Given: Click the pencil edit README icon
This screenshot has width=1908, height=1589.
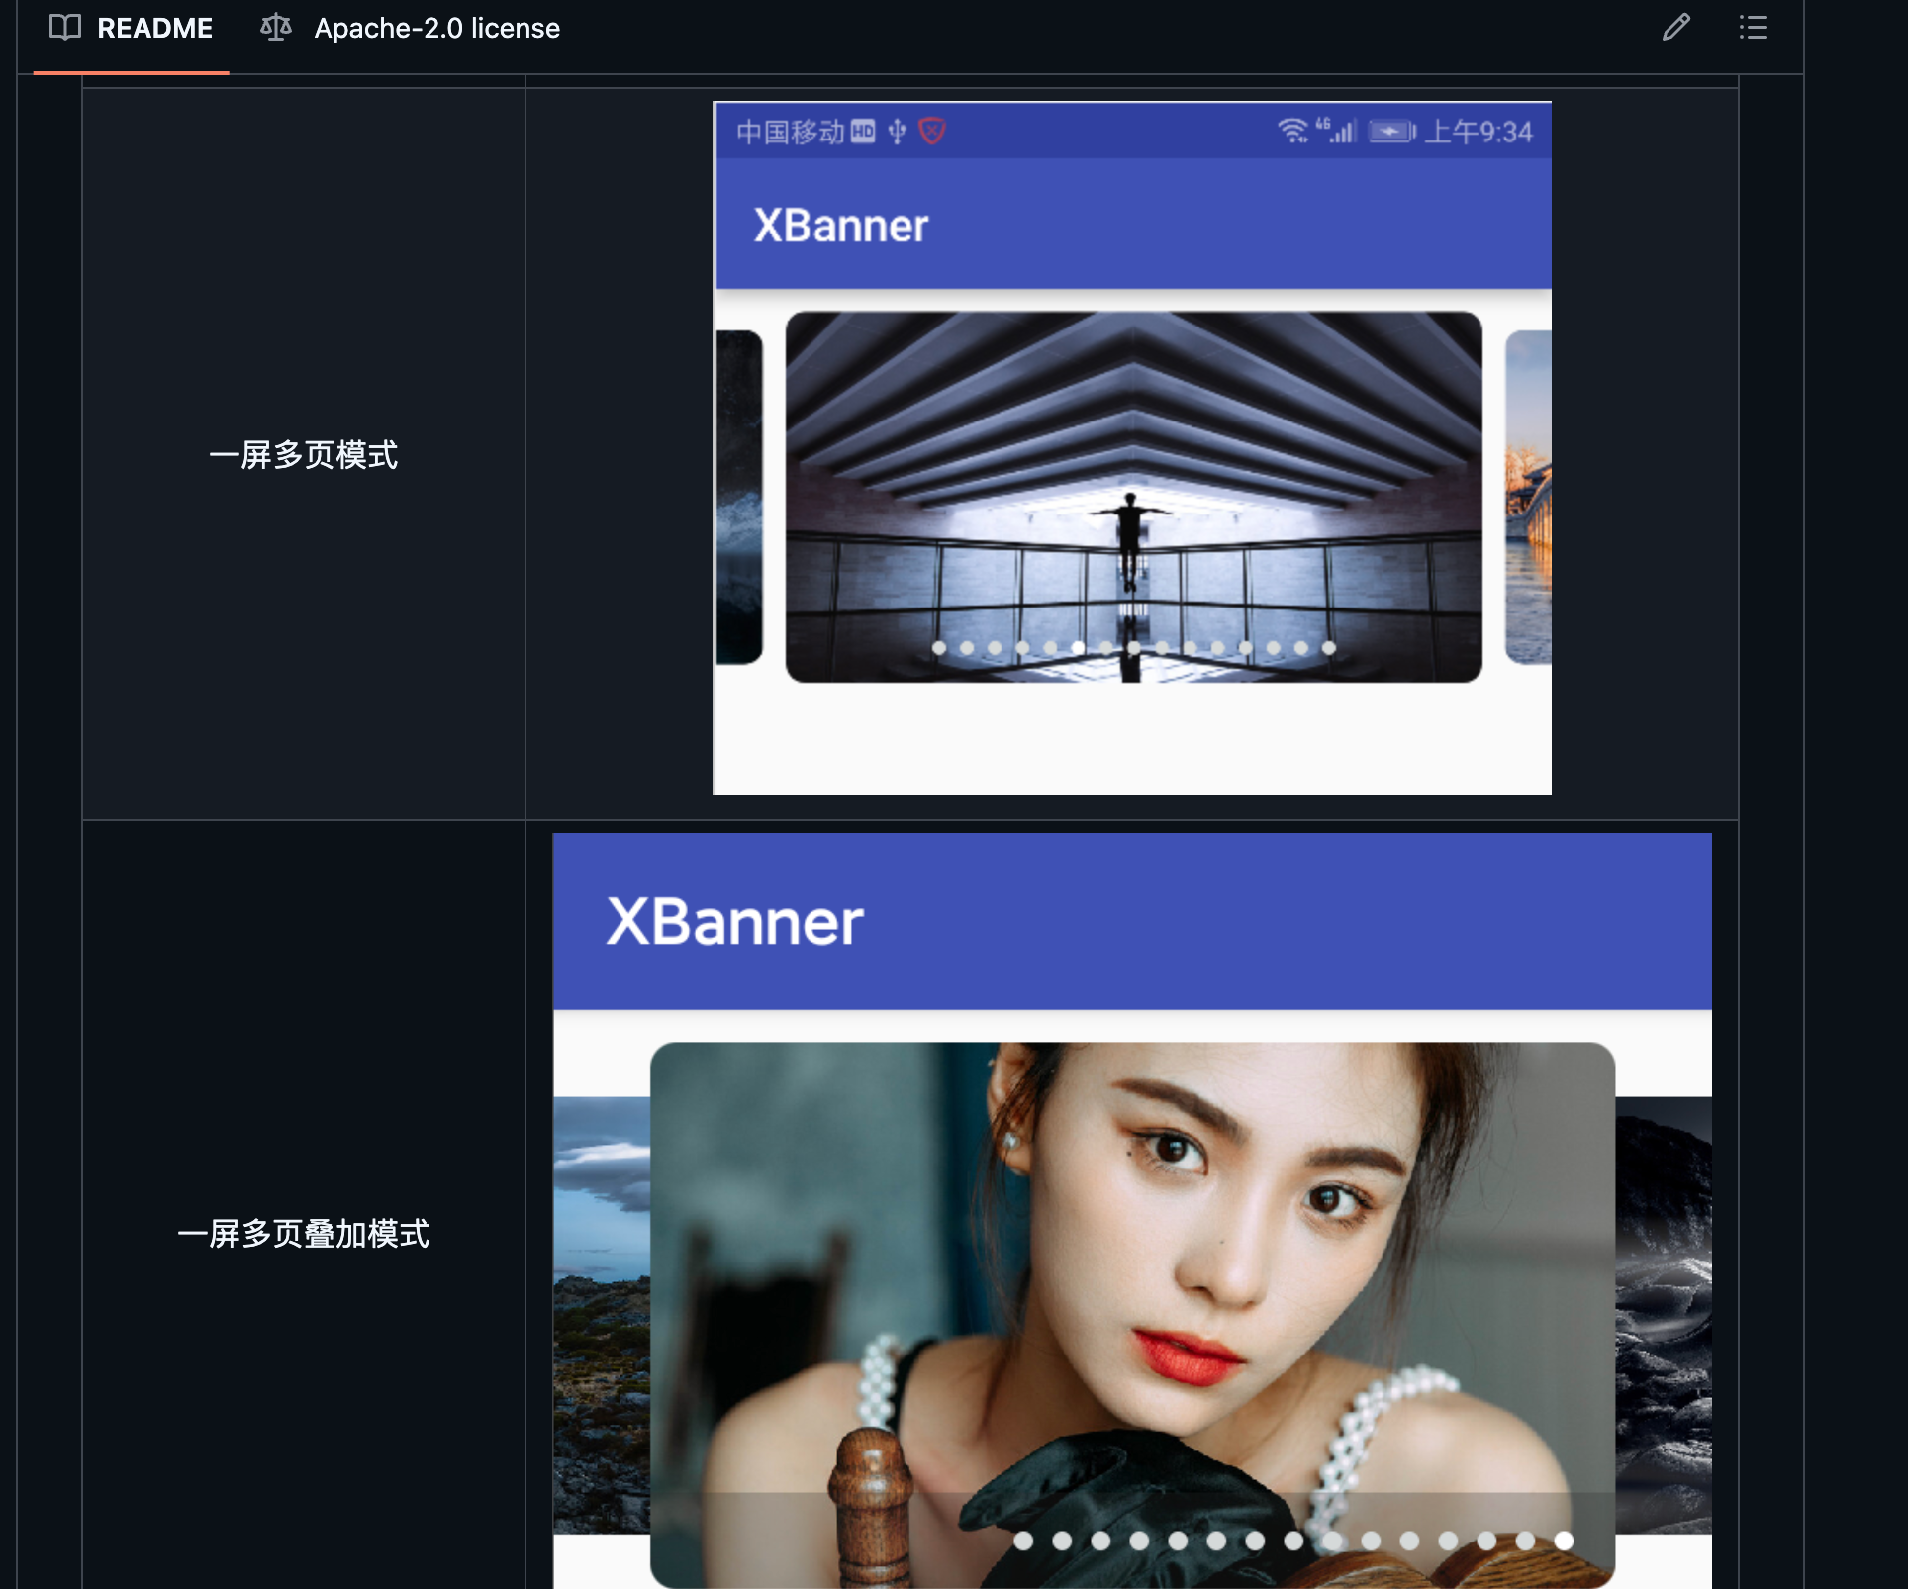Looking at the screenshot, I should pos(1675,28).
